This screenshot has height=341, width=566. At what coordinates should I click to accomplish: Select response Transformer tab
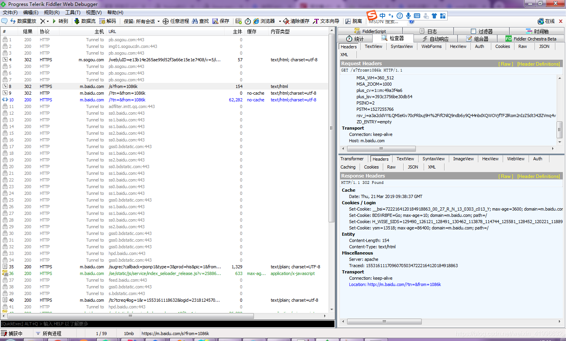tap(352, 159)
